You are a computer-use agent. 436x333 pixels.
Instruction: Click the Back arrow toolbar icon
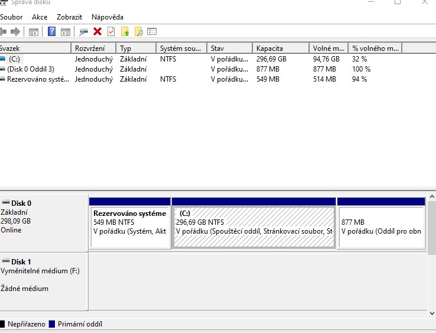click(x=3, y=31)
